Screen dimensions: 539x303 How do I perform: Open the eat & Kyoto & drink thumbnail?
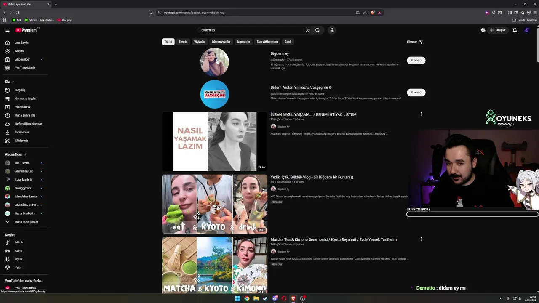(215, 204)
